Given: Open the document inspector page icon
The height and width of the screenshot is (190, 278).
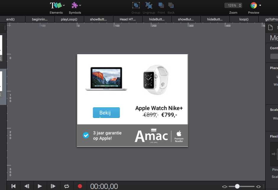Looking at the screenshot, I should (270, 28).
